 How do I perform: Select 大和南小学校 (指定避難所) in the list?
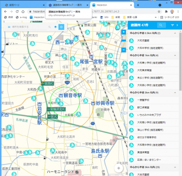coord(153,122)
